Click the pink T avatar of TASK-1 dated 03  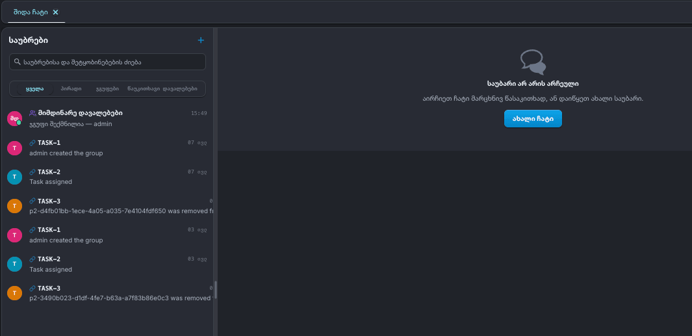(14, 235)
